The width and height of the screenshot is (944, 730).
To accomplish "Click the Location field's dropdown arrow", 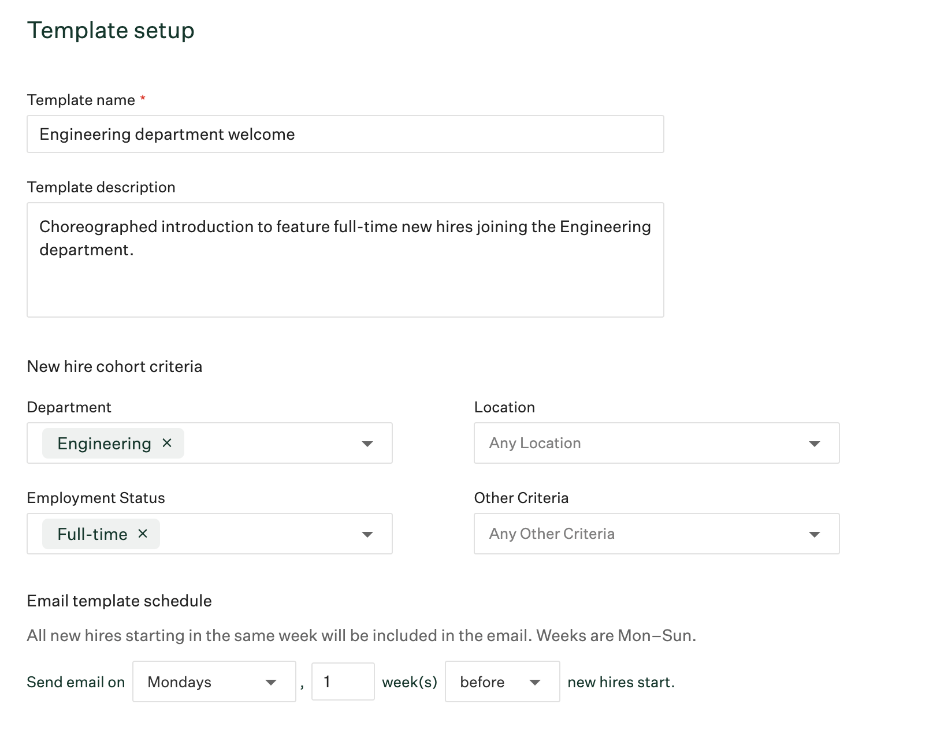I will 814,444.
